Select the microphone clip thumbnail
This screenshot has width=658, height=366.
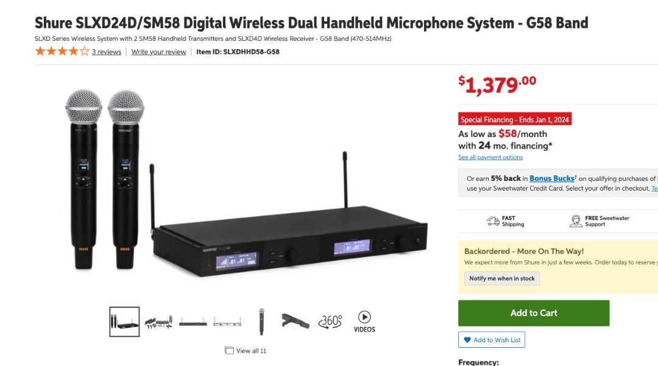click(295, 322)
